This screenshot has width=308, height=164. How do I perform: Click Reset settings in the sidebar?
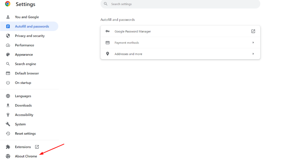[25, 133]
